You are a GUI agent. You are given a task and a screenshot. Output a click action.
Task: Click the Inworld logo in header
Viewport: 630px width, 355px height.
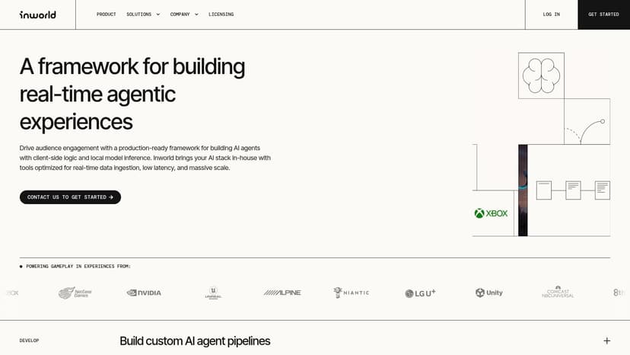[37, 14]
